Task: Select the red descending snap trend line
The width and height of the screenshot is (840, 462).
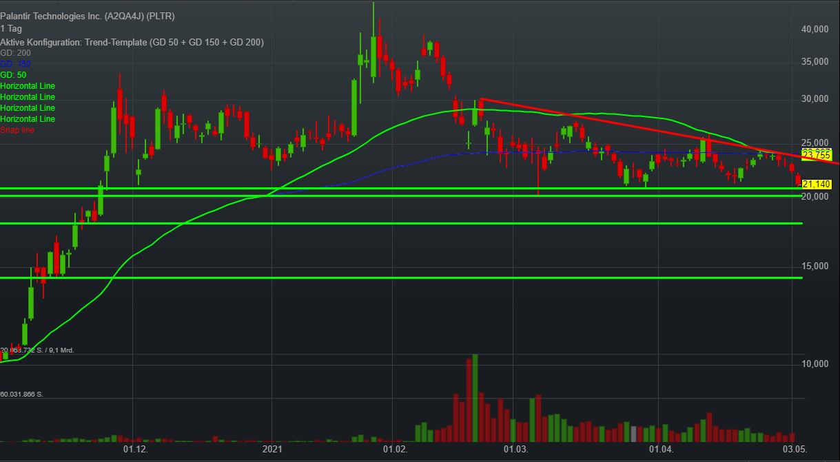Action: 659,132
